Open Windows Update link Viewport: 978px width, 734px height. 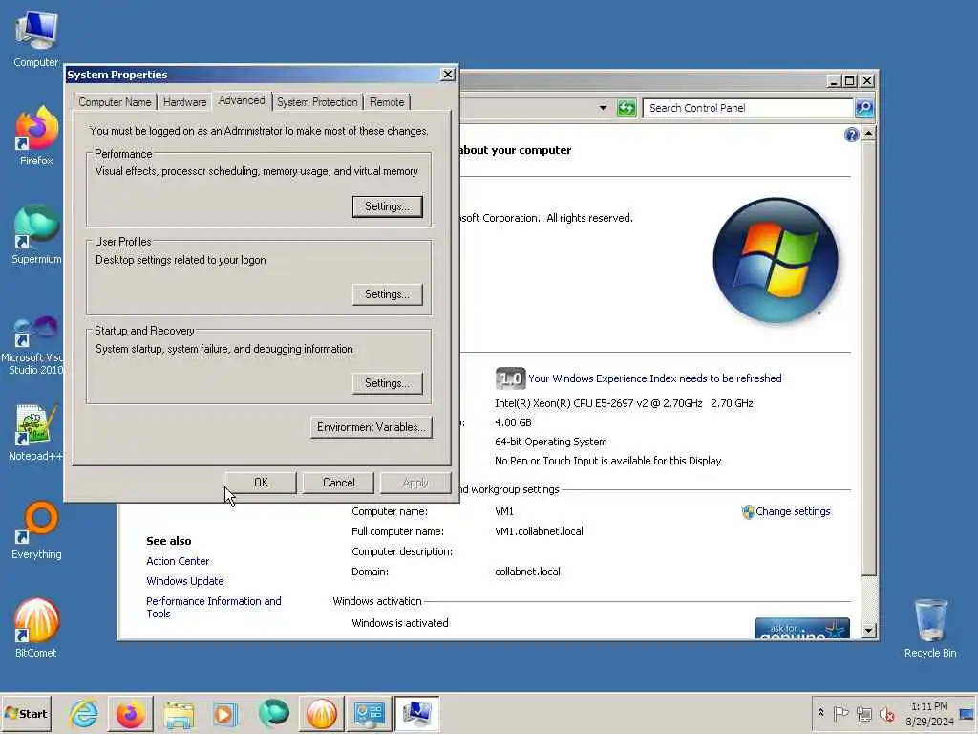click(x=185, y=581)
